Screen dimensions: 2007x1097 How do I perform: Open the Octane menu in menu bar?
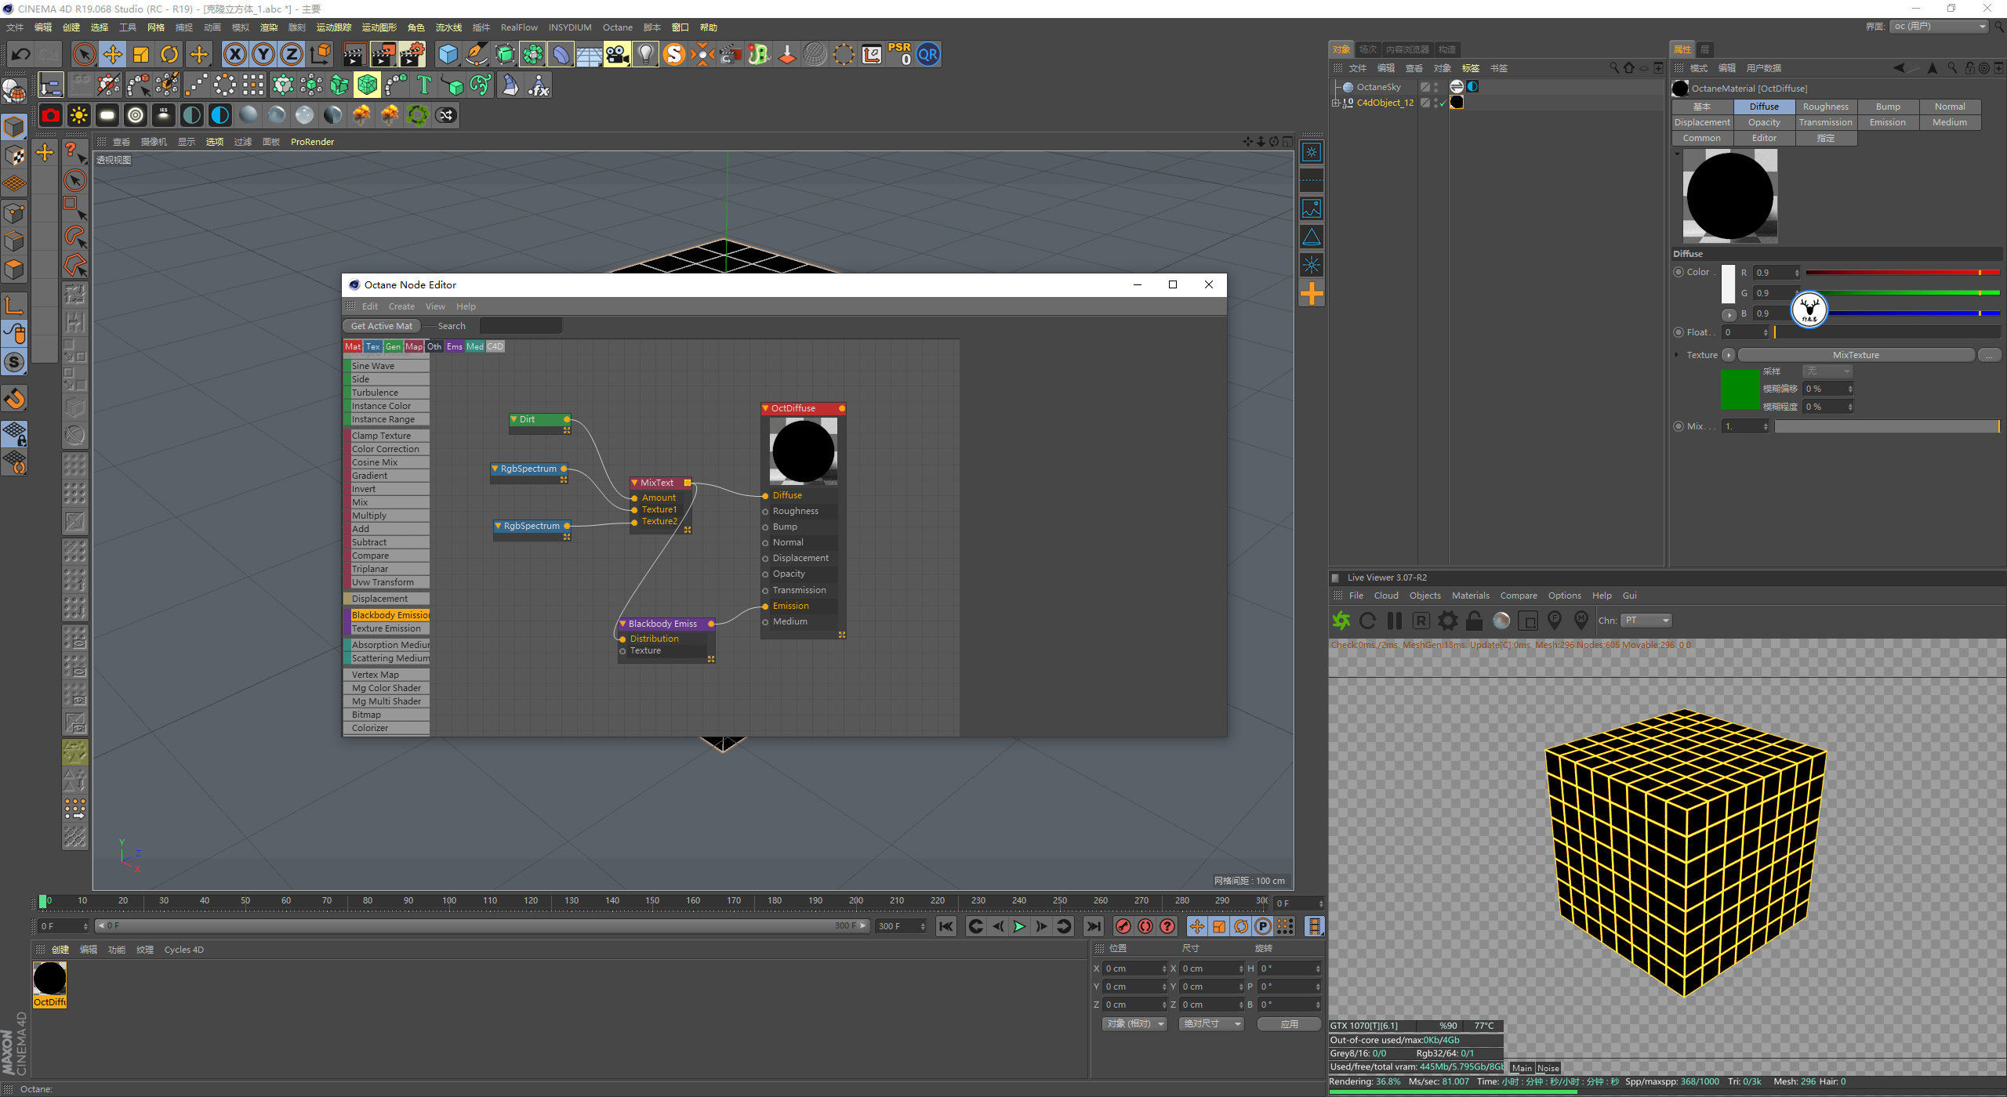click(618, 27)
